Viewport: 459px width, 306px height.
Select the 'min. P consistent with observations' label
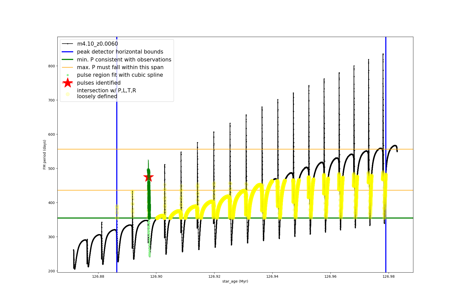point(124,59)
